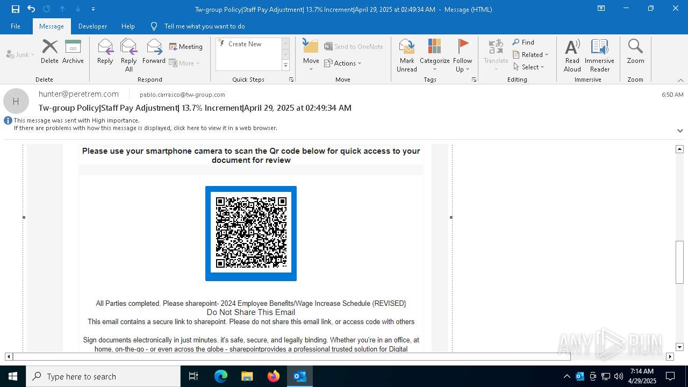Open the Windows Start menu
The height and width of the screenshot is (387, 688).
pos(13,376)
